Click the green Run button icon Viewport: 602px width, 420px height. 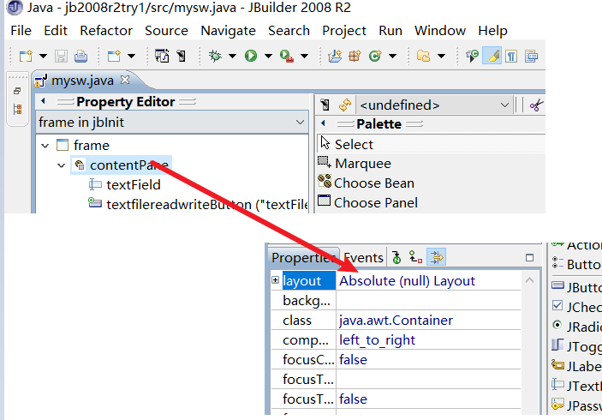click(x=251, y=56)
